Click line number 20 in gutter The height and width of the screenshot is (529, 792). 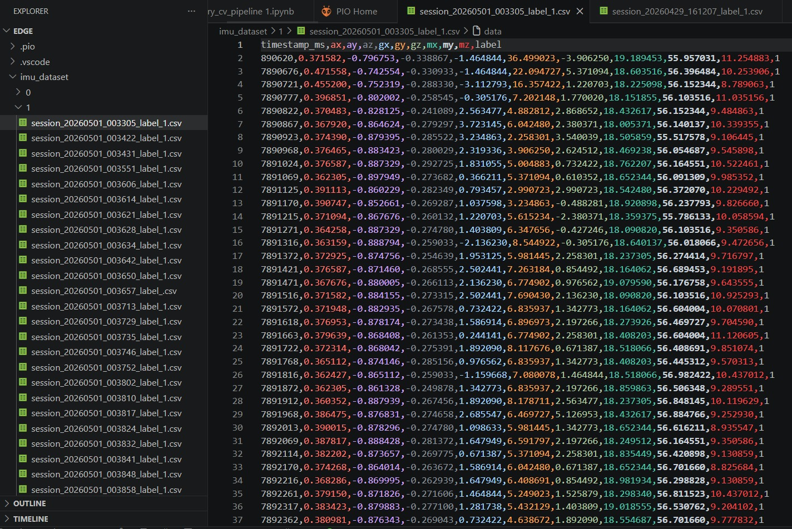(237, 296)
